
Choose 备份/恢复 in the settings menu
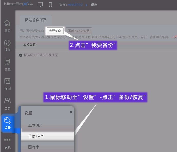pyautogui.click(x=36, y=136)
